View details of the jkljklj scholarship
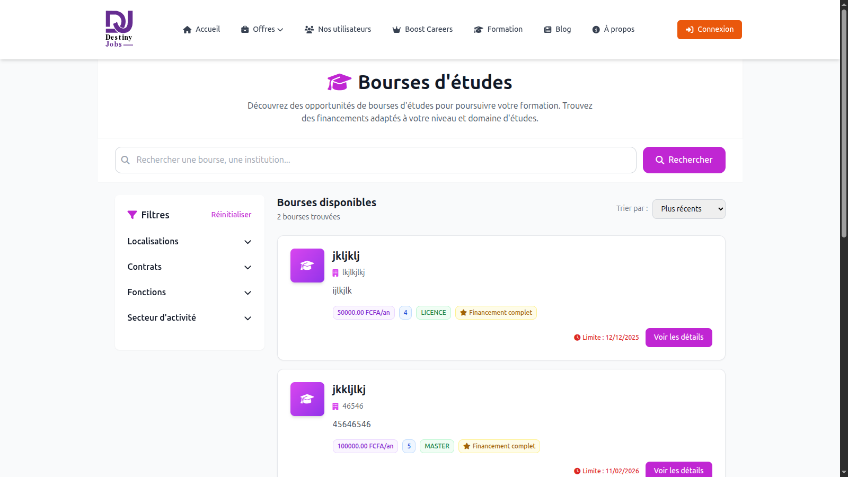 [678, 338]
